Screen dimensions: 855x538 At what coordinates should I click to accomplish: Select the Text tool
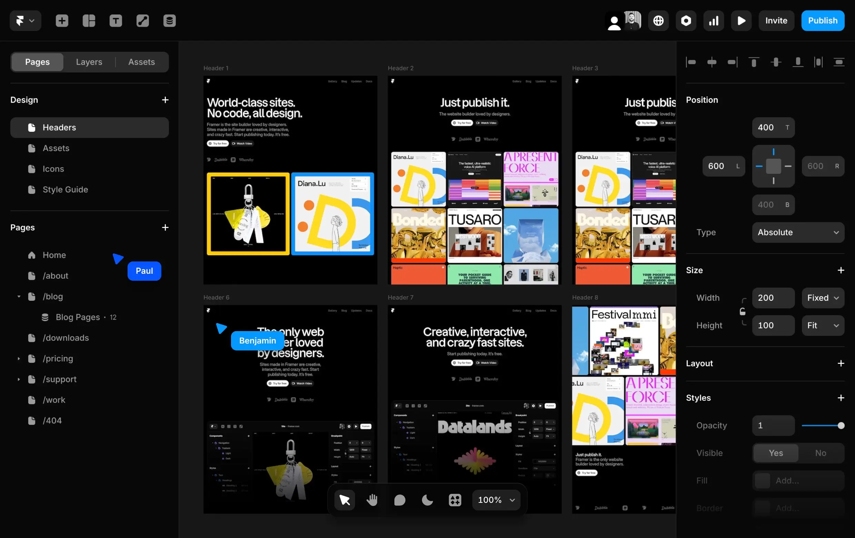[115, 21]
